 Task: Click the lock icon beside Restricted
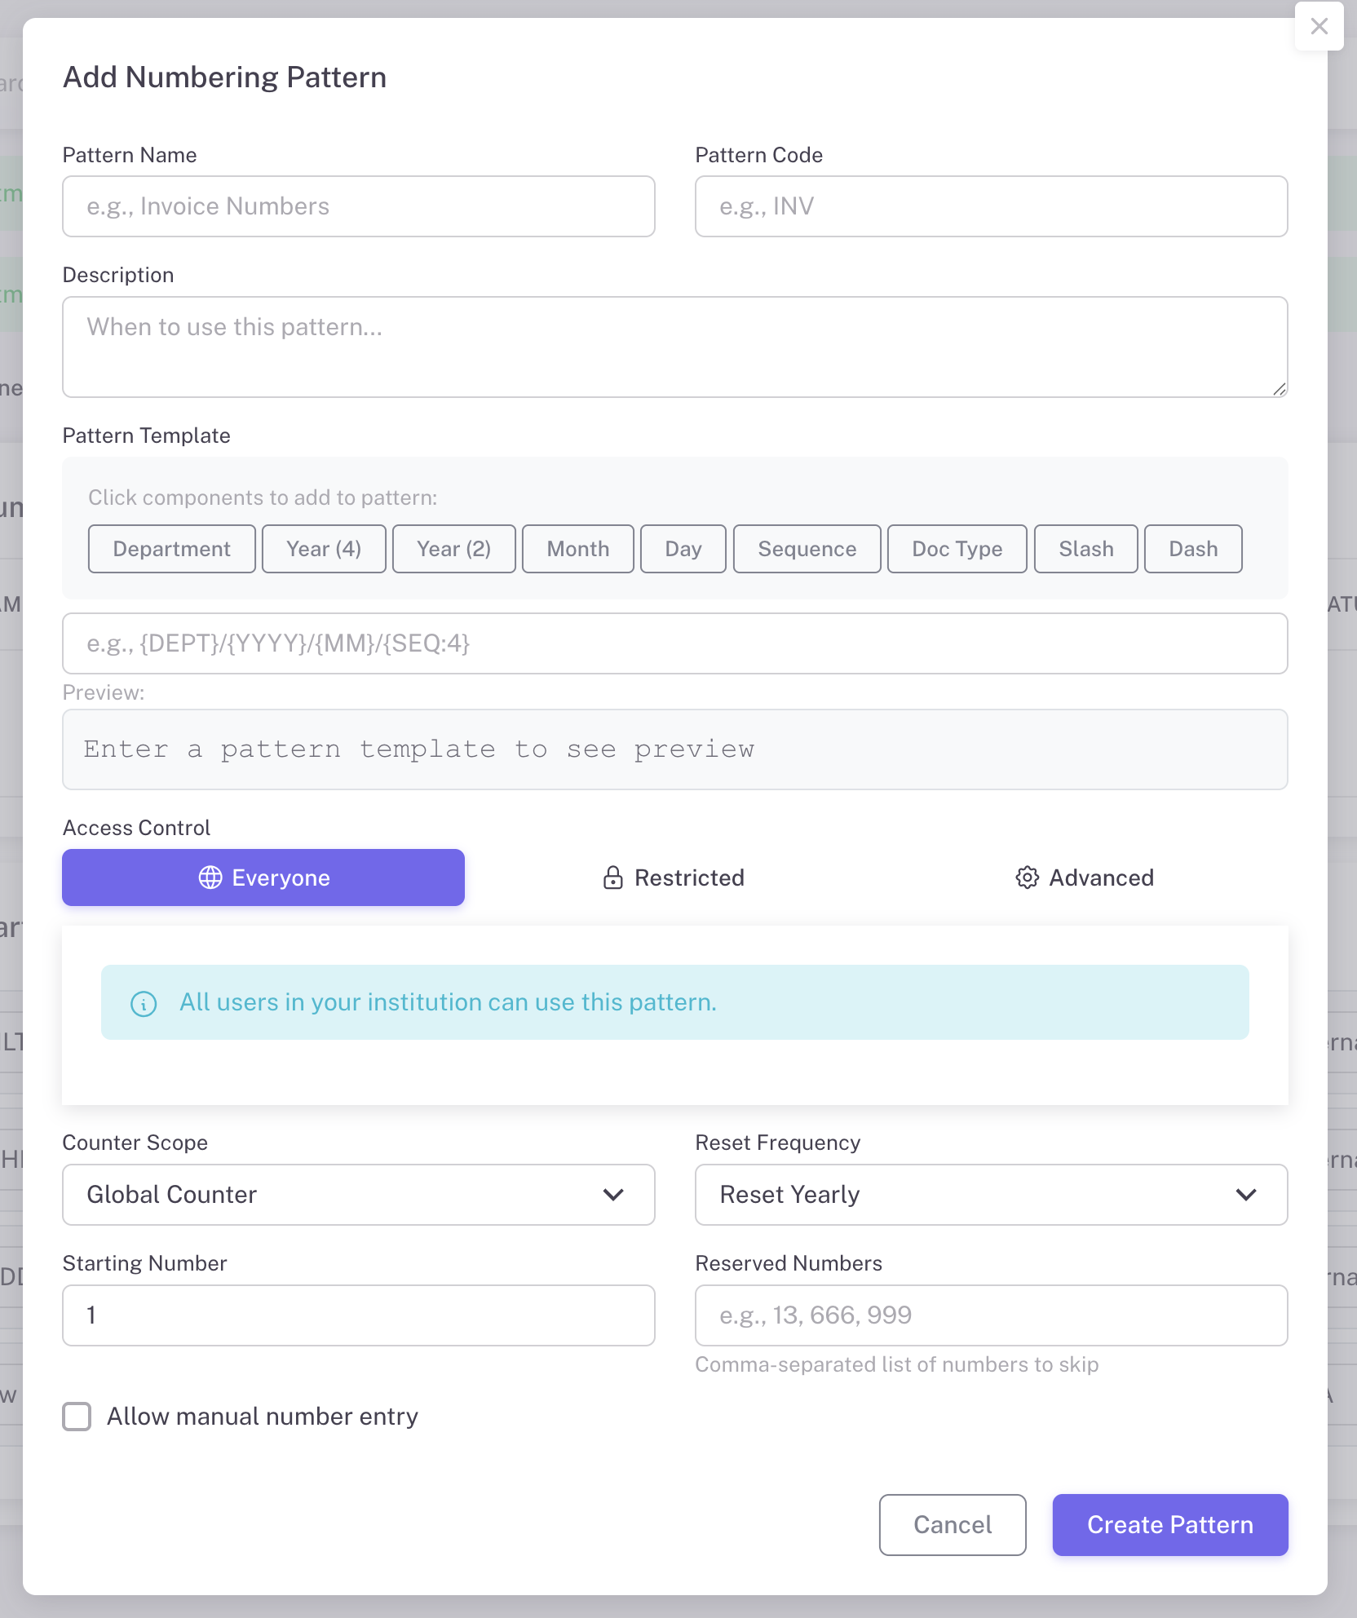612,878
